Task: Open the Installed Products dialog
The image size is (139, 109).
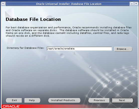Action: 64,100
